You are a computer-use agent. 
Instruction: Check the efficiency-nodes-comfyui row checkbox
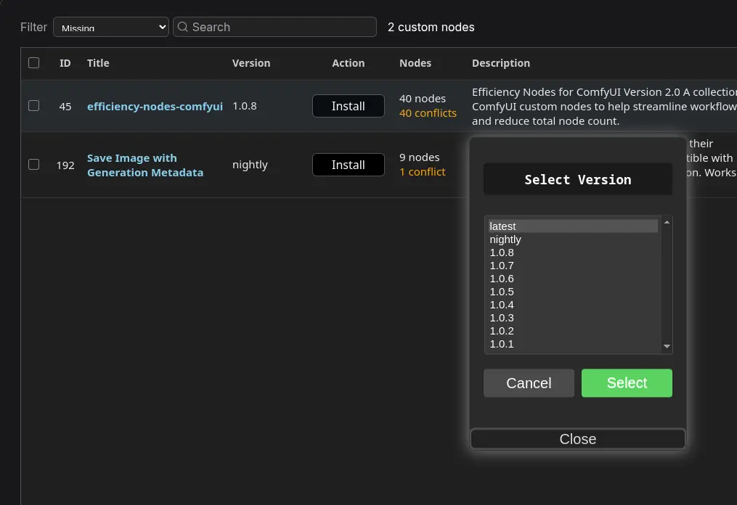(x=34, y=106)
